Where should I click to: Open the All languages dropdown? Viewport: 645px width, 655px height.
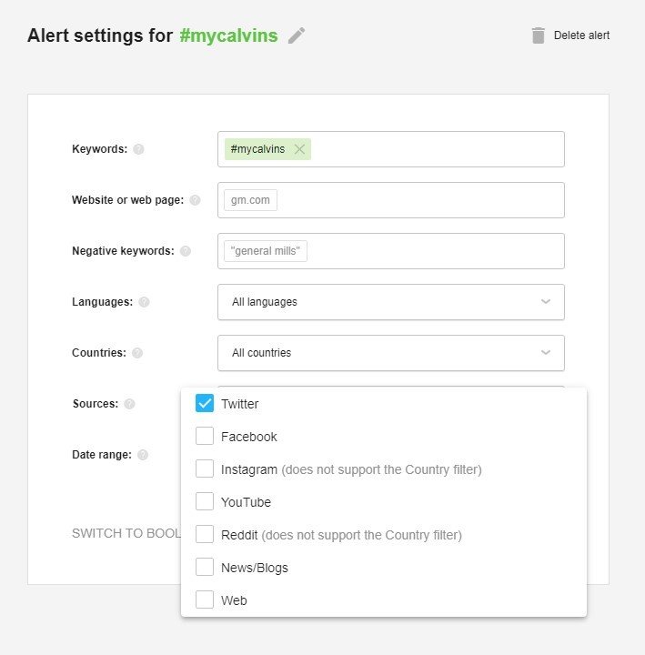tap(390, 302)
